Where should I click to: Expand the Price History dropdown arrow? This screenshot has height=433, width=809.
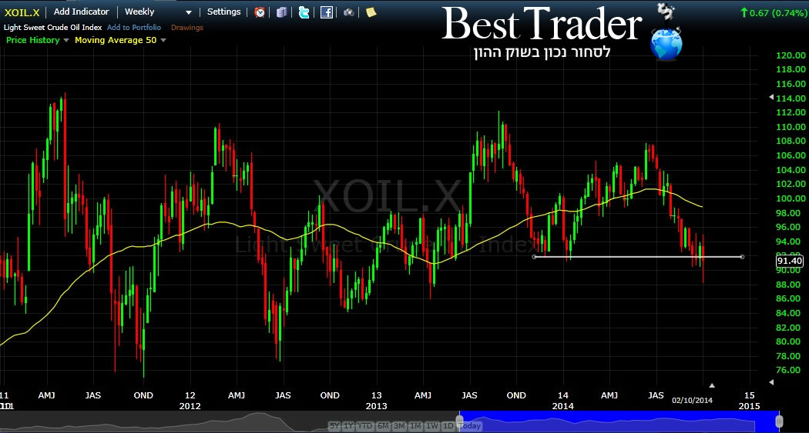[65, 40]
